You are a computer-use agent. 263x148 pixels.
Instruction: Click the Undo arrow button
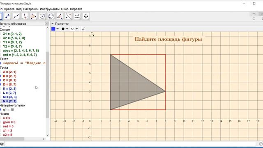point(254,14)
